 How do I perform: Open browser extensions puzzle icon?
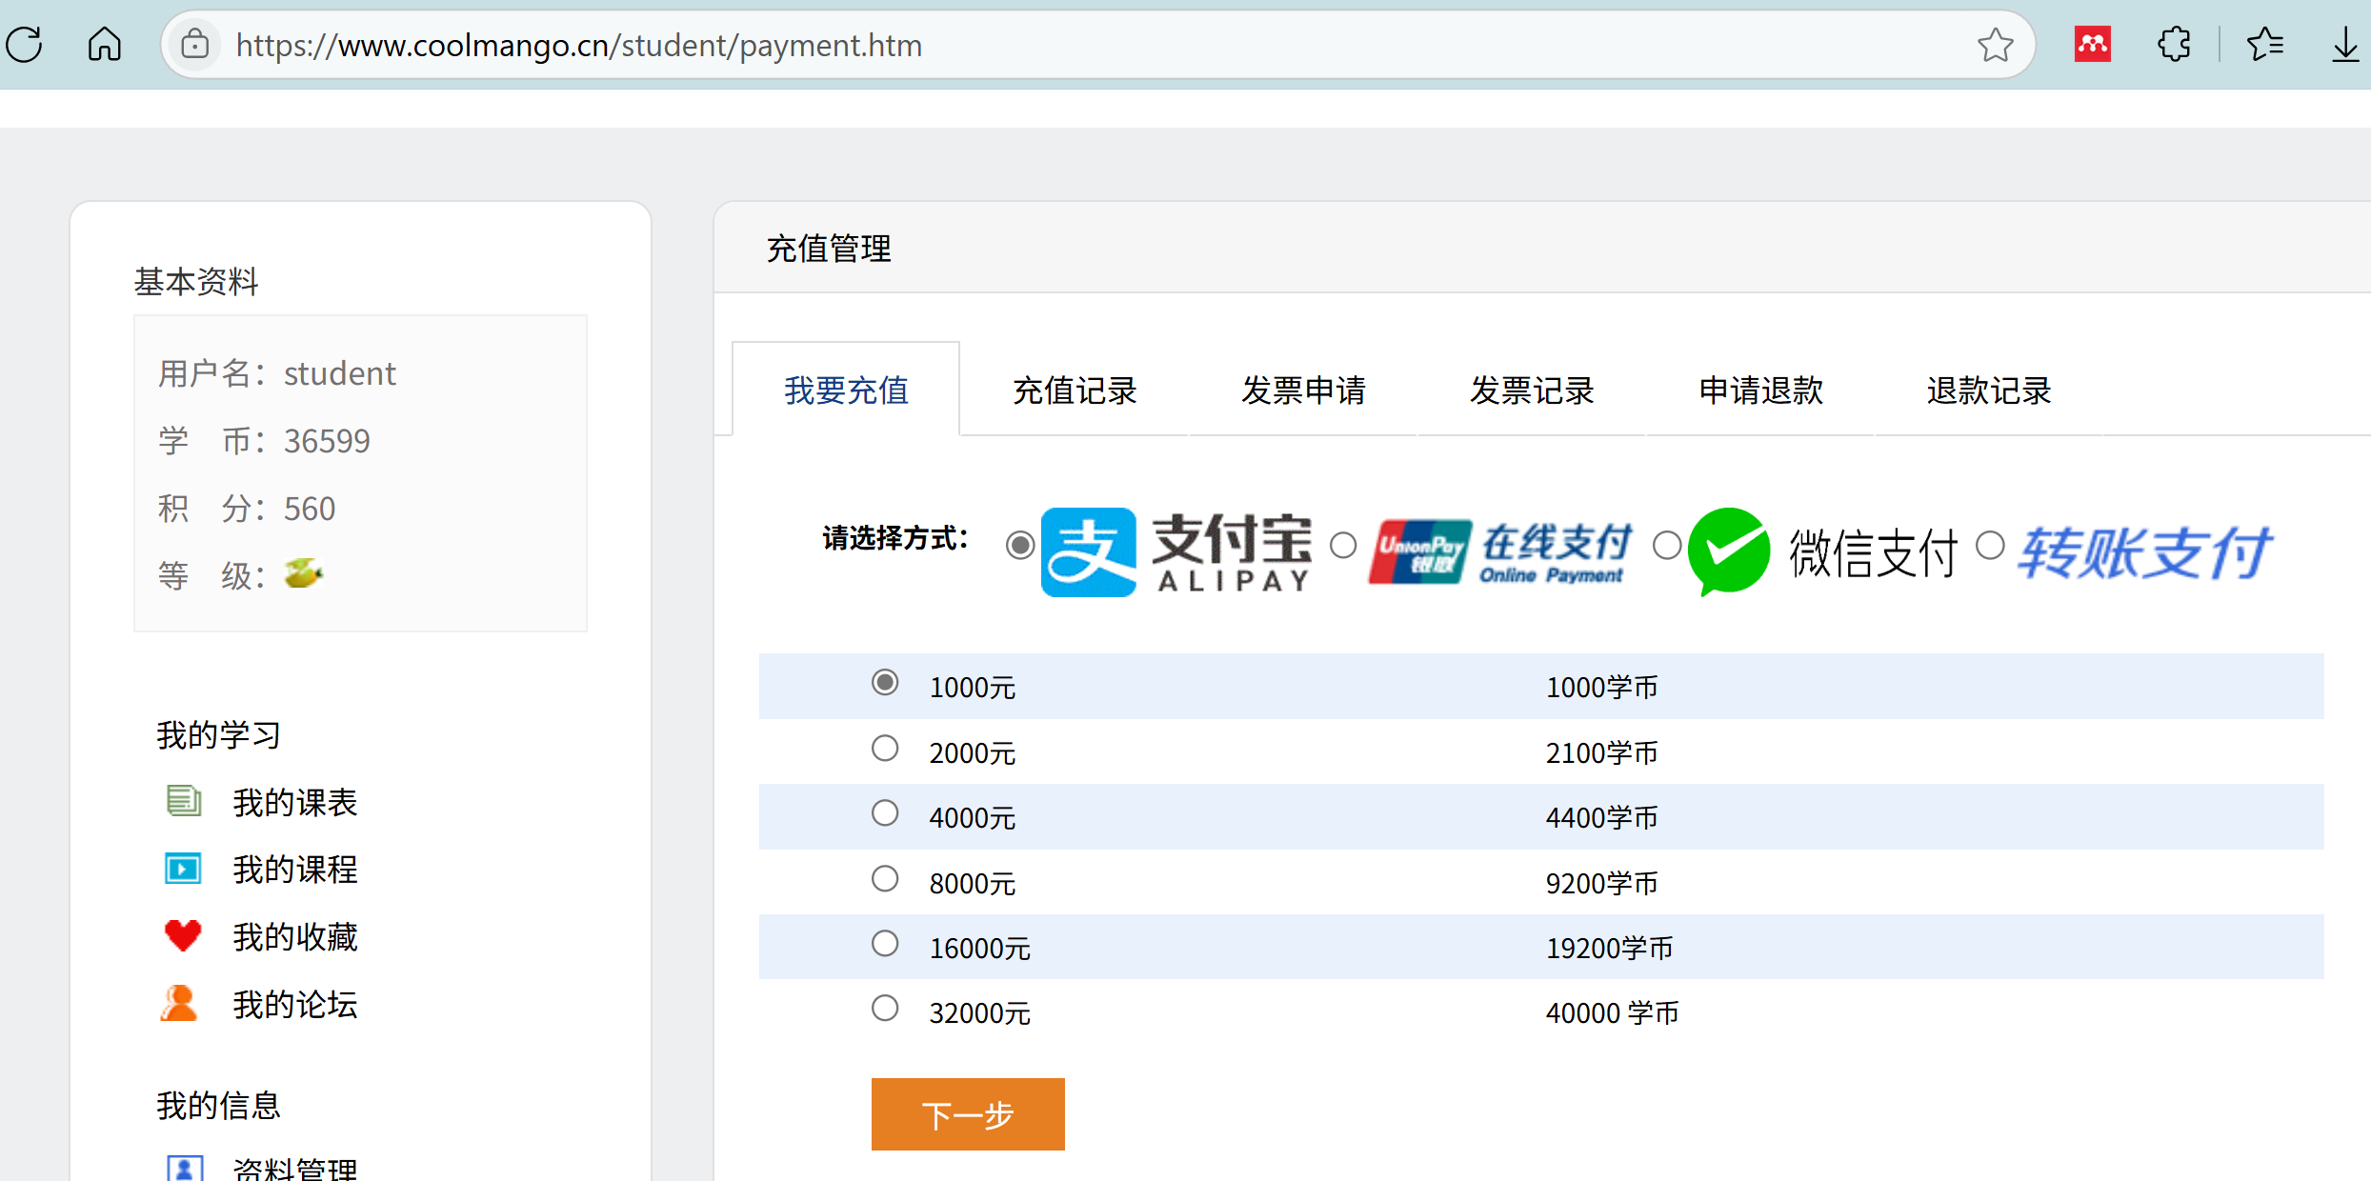pos(2175,45)
